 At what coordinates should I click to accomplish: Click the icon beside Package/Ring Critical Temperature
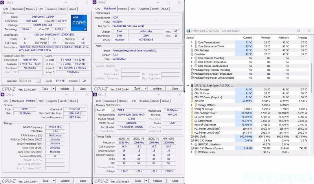pyautogui.click(x=192, y=74)
